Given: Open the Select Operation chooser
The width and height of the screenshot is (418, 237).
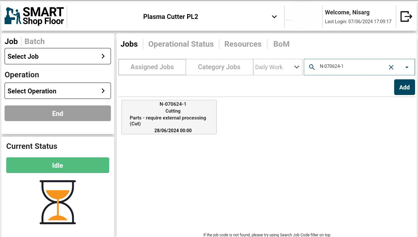Looking at the screenshot, I should click(x=58, y=91).
